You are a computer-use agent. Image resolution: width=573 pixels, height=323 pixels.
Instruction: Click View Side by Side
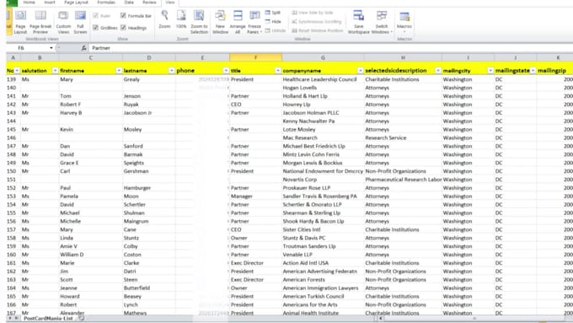point(313,13)
